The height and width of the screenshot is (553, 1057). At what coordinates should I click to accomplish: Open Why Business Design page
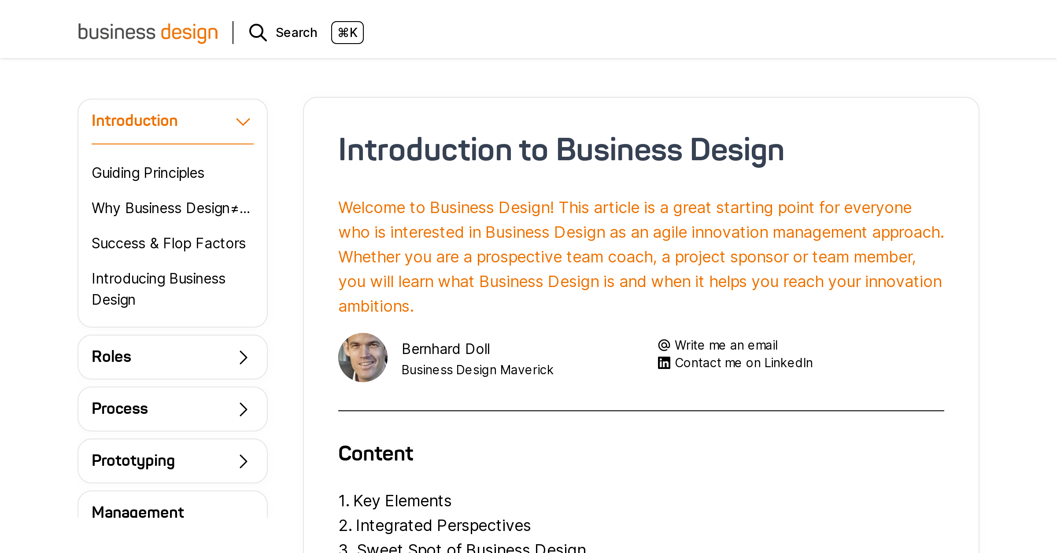tap(170, 208)
